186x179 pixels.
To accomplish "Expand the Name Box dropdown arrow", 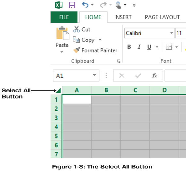I will click(x=95, y=76).
